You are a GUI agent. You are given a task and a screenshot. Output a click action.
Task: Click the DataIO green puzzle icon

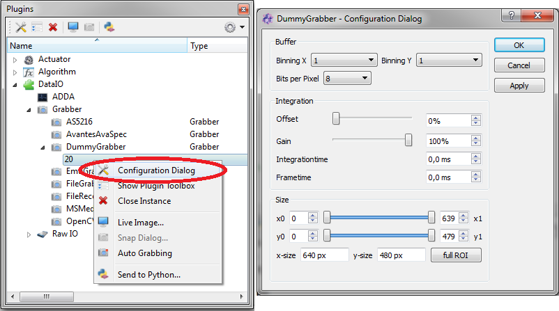point(29,85)
